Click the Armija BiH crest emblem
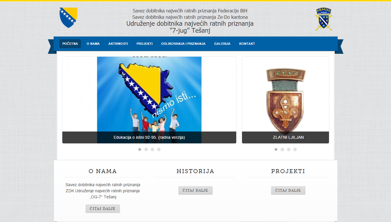Image resolution: width=391 pixels, height=222 pixels. pyautogui.click(x=324, y=19)
